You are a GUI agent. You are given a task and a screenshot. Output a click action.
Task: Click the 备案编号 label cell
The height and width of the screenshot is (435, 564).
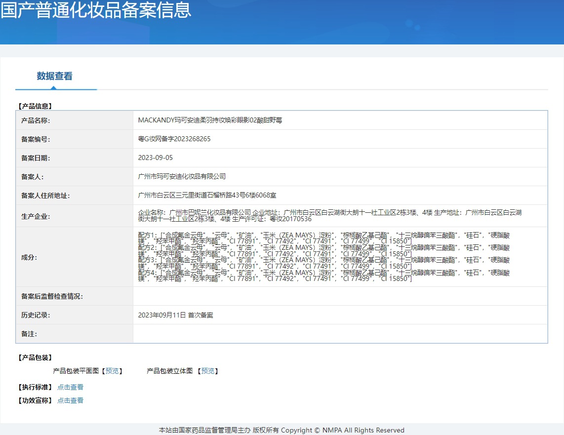[75, 139]
